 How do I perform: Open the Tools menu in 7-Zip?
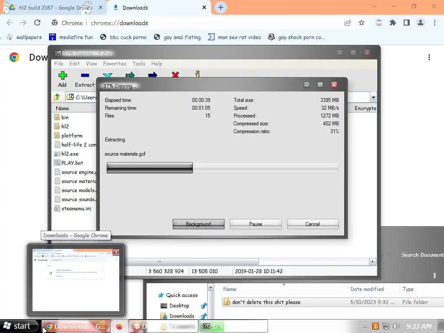139,64
